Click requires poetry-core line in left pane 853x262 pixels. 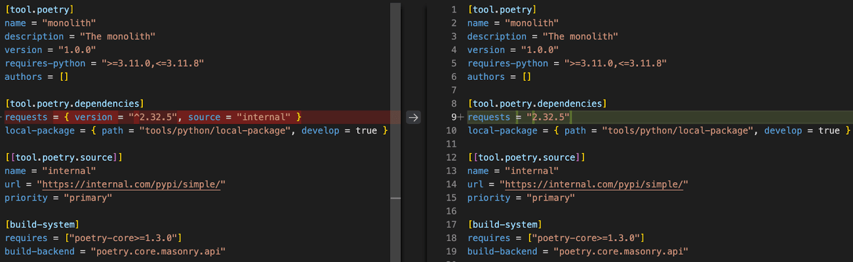pos(93,238)
